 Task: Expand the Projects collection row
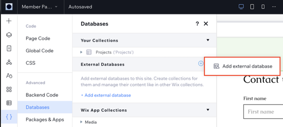81,52
